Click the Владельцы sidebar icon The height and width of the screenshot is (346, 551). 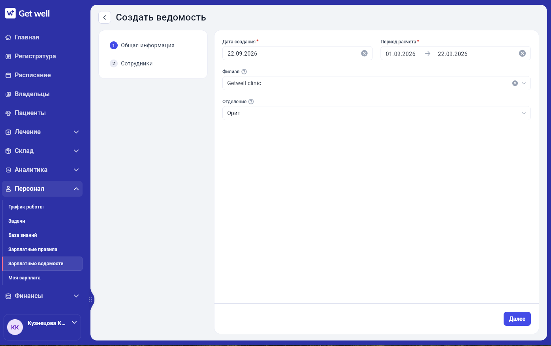(8, 94)
